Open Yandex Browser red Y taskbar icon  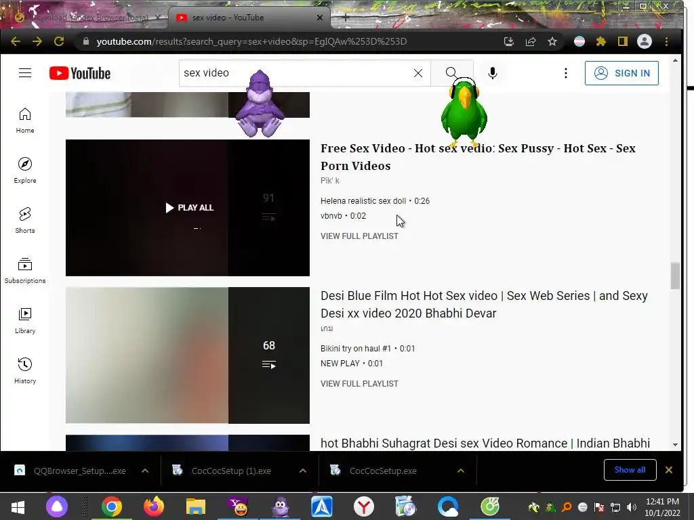click(x=364, y=506)
